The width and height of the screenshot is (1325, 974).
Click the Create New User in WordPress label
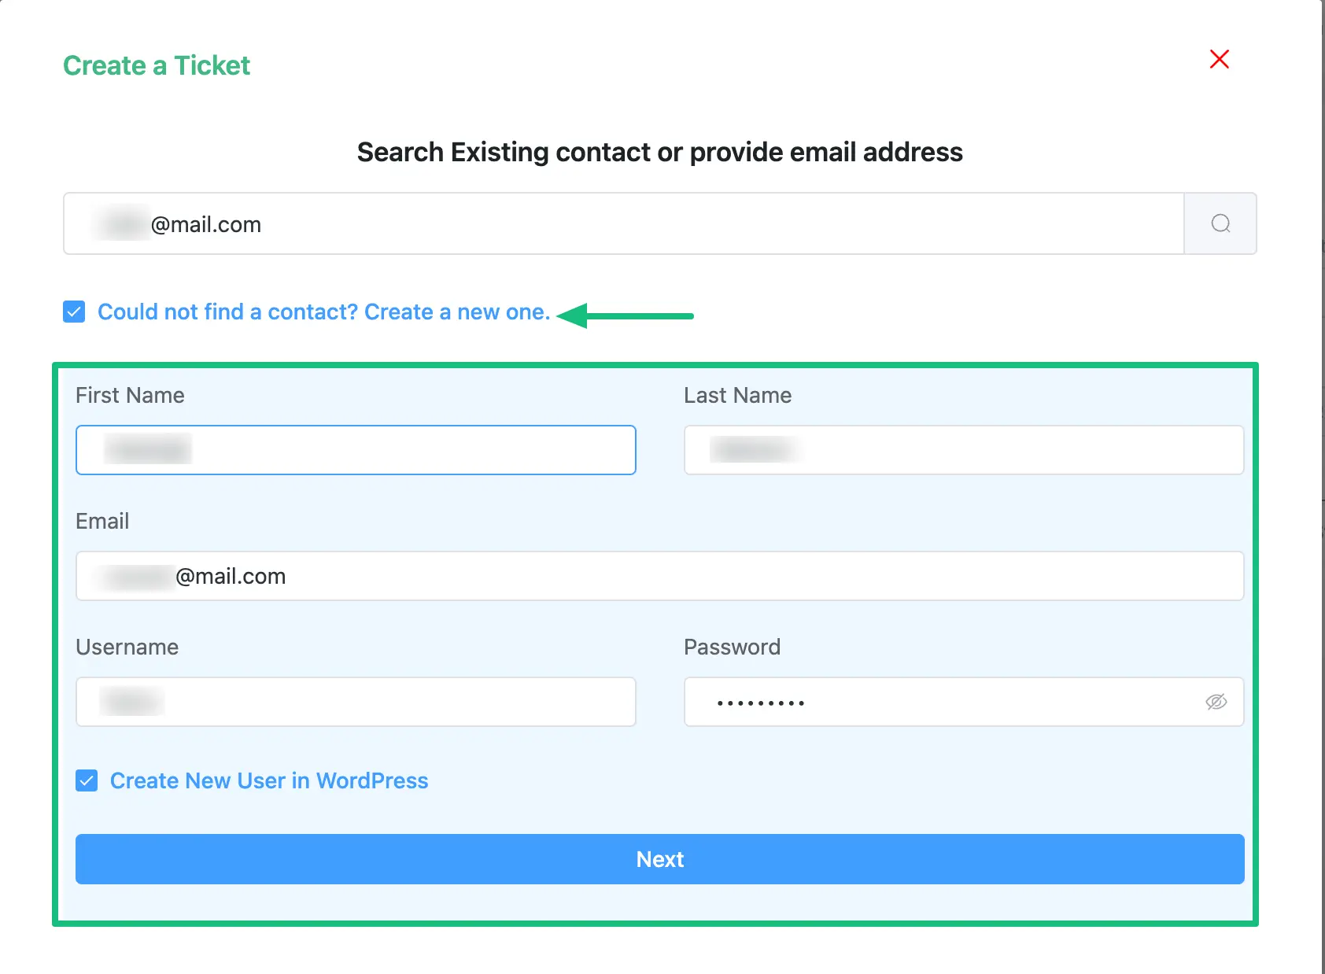[269, 780]
